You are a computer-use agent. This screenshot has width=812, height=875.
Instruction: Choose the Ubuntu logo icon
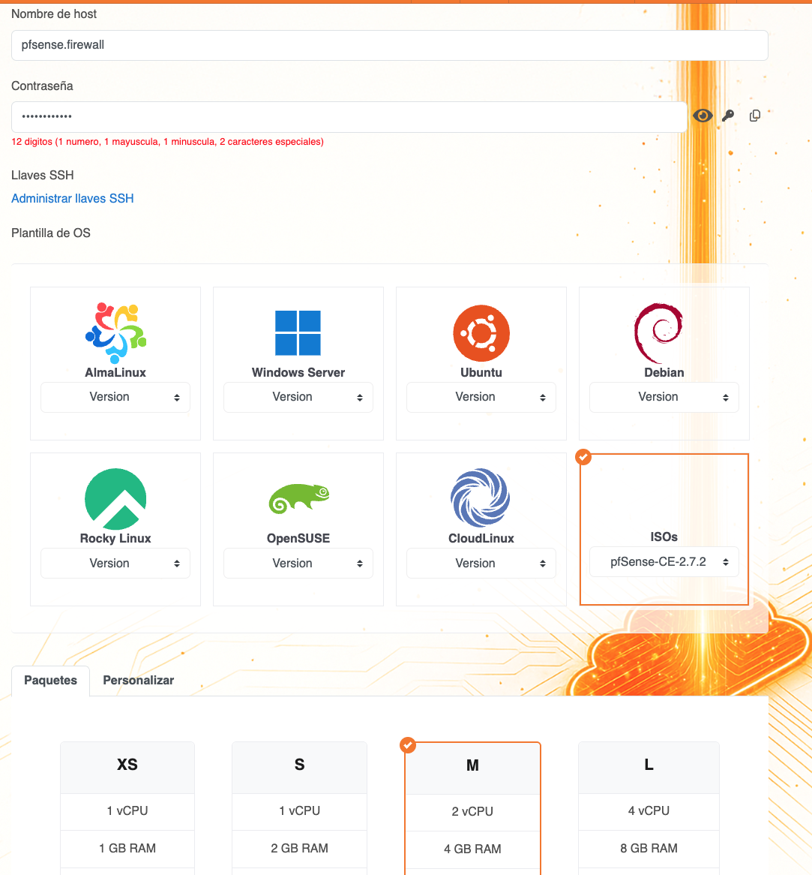tap(481, 332)
